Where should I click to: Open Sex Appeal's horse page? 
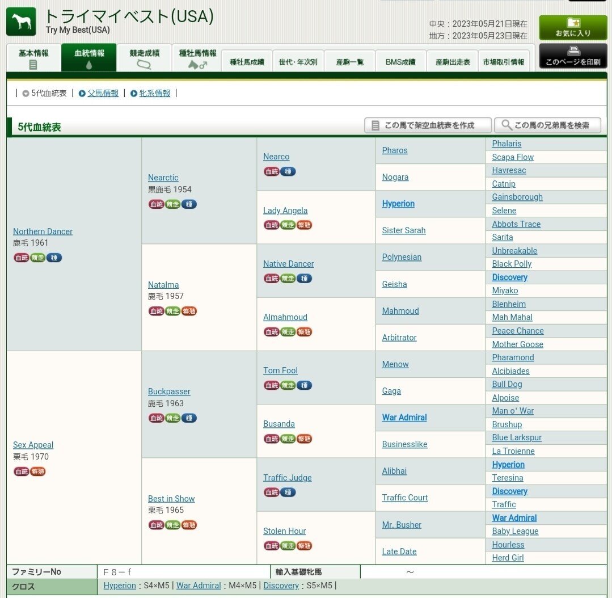[x=33, y=445]
